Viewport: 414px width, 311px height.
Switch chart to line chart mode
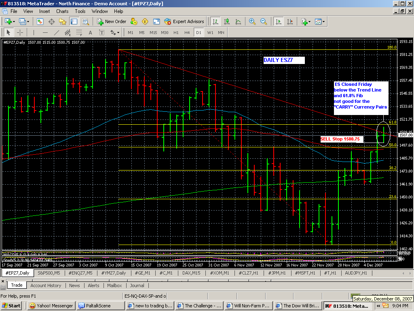[238, 21]
